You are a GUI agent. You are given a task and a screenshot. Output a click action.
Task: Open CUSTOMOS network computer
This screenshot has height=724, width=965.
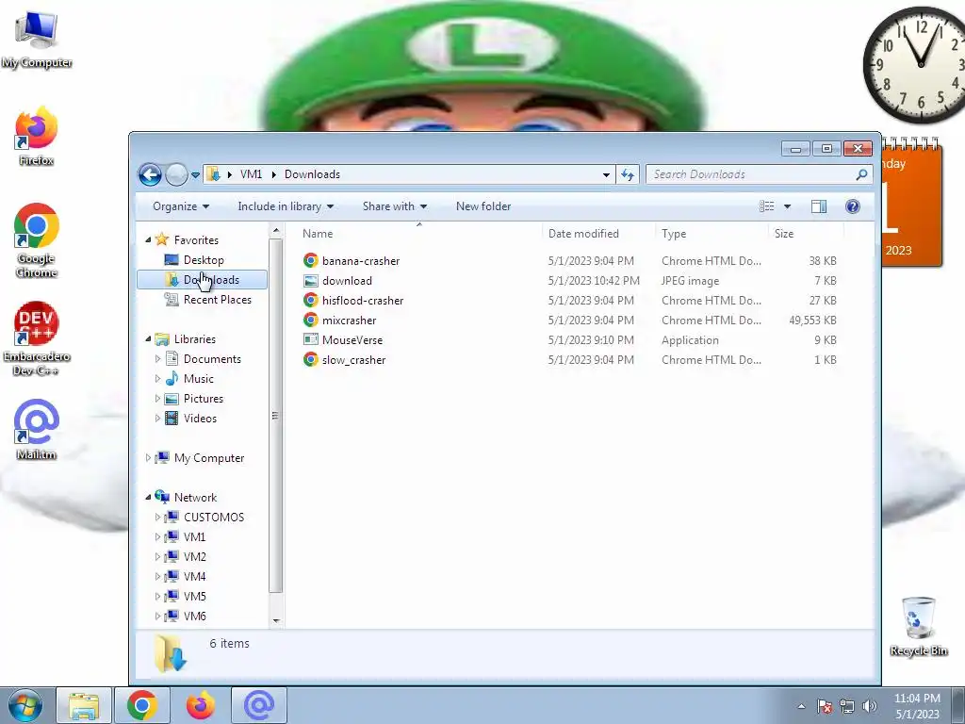tap(214, 518)
